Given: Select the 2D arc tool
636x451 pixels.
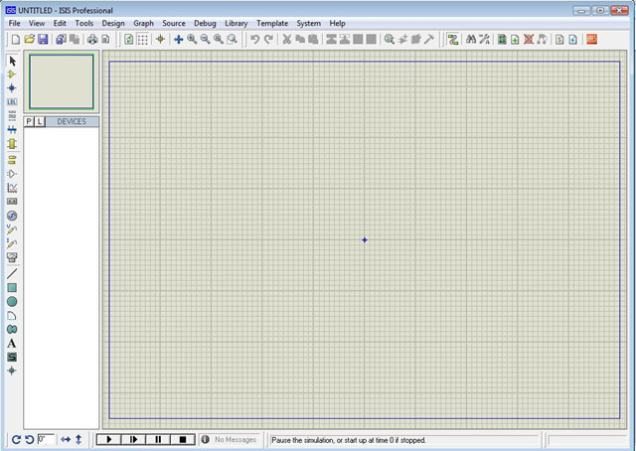Looking at the screenshot, I should tap(12, 316).
